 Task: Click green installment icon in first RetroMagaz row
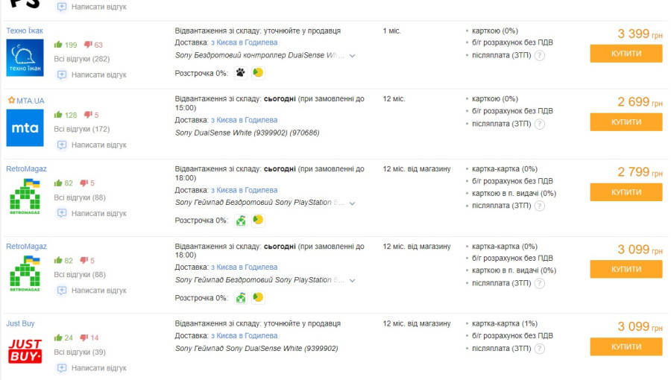[240, 221]
